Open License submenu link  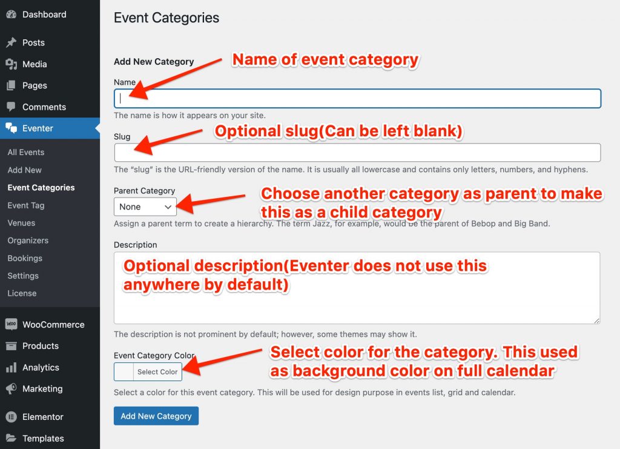click(x=22, y=293)
